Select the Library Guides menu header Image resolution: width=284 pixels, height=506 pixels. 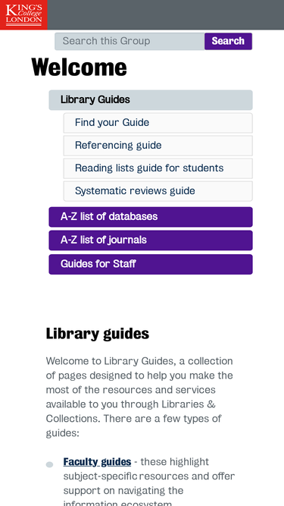click(x=151, y=100)
